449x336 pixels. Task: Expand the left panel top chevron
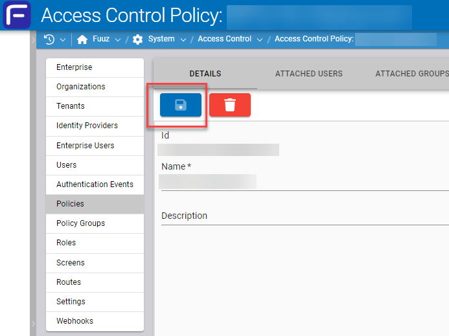click(x=33, y=39)
